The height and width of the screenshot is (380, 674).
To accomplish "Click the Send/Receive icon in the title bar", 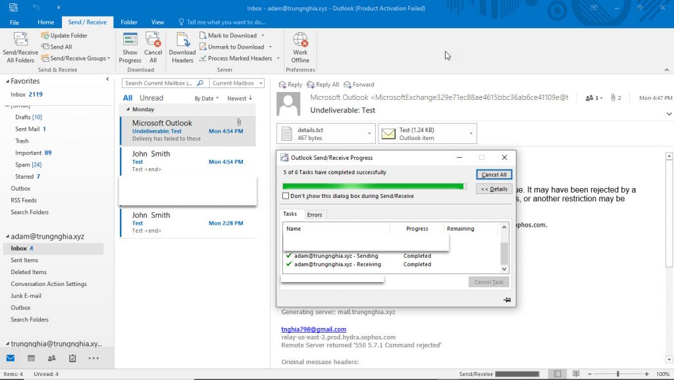I will click(x=13, y=8).
